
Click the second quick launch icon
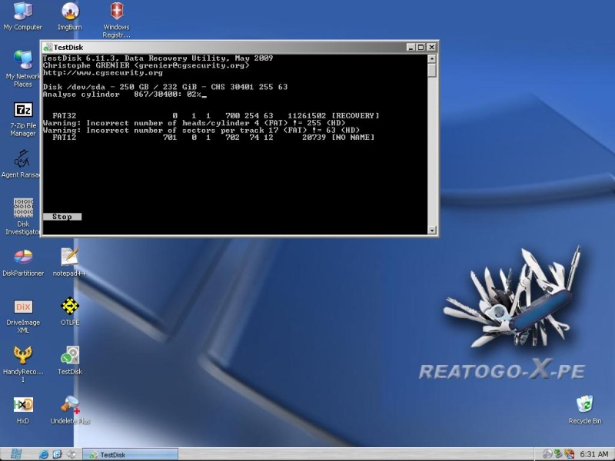click(57, 455)
